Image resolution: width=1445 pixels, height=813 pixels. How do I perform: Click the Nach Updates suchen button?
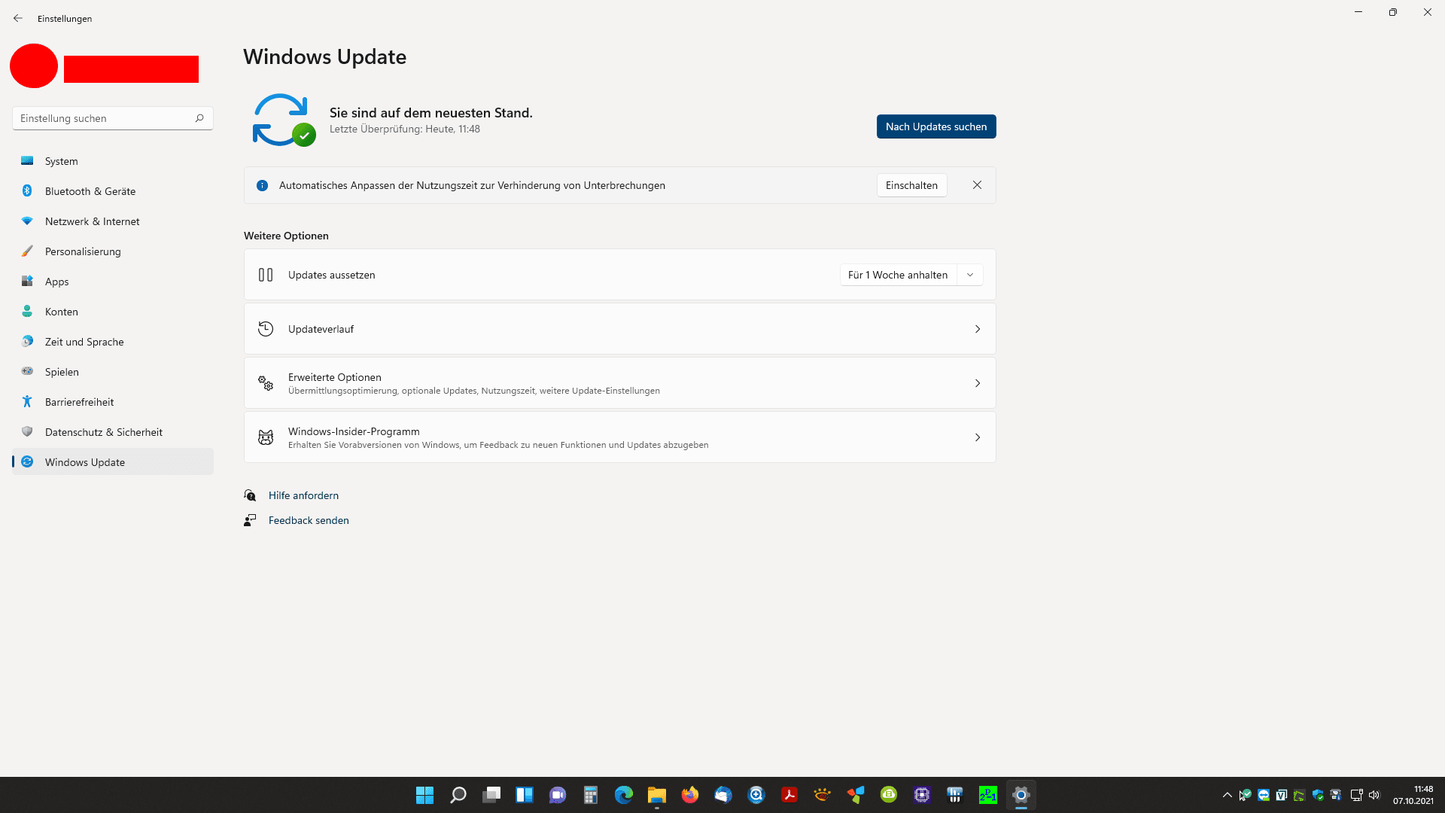pos(935,126)
